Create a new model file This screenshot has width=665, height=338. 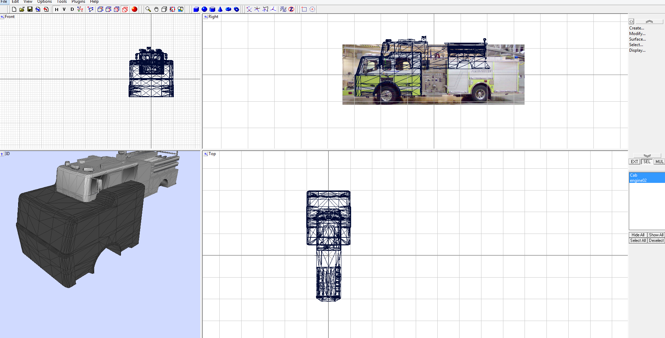14,9
